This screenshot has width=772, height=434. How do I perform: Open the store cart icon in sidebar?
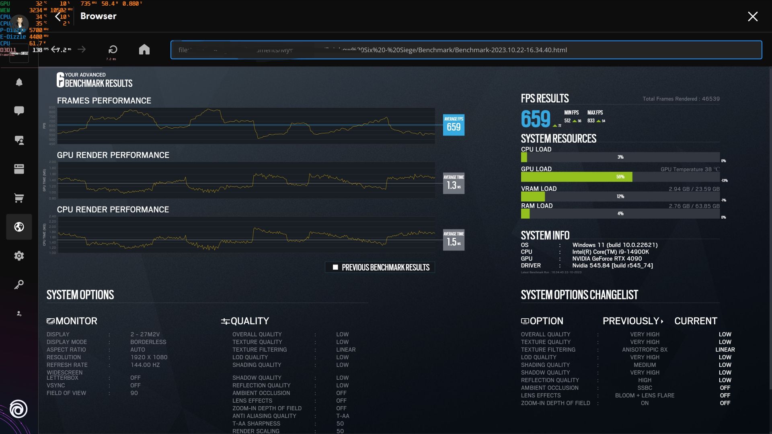click(19, 198)
